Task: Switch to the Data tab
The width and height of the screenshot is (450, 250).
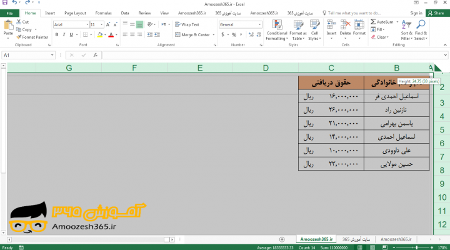Action: point(125,13)
